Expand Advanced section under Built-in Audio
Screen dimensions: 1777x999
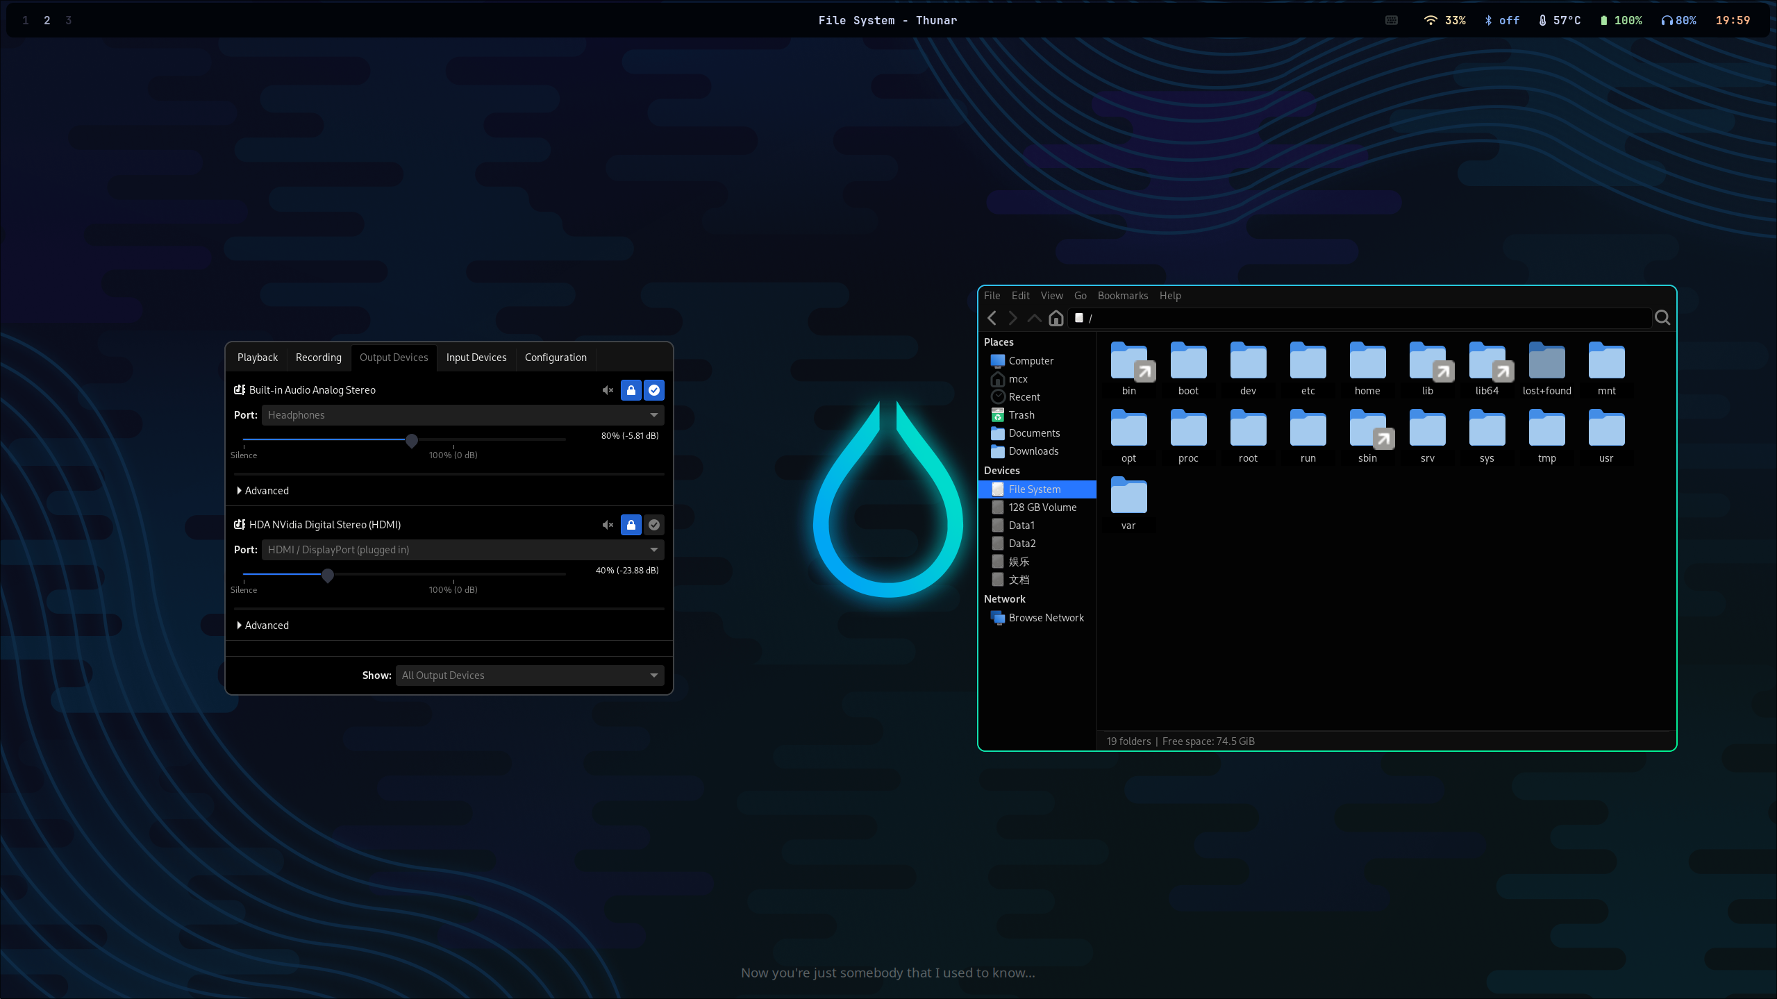(x=262, y=491)
